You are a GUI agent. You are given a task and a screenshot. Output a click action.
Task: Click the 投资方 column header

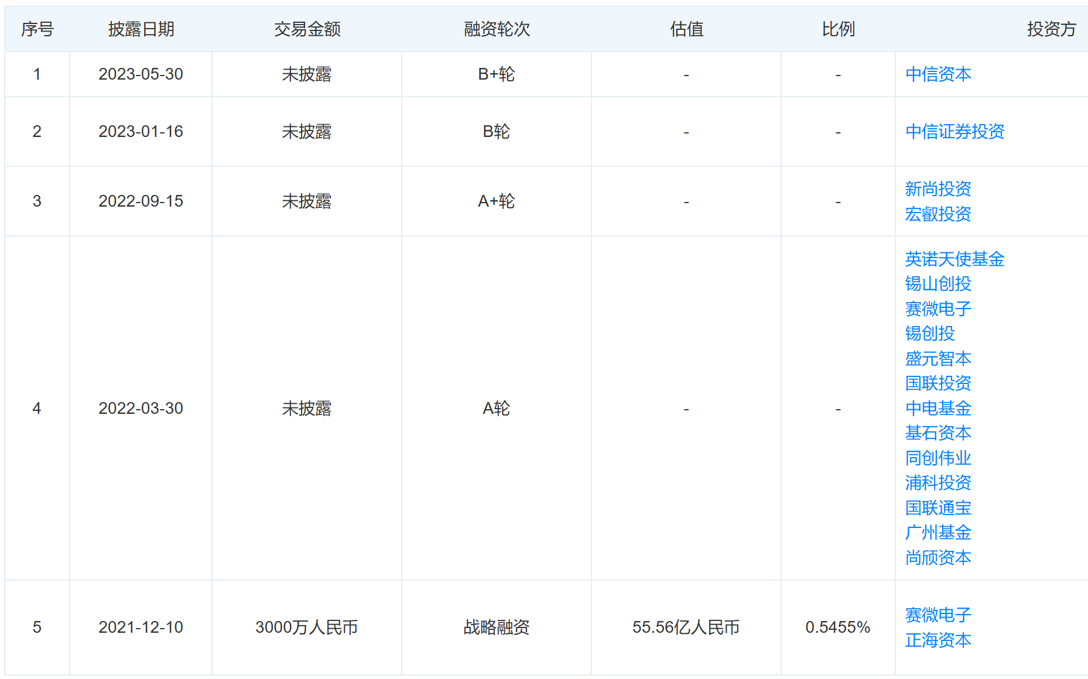(1051, 29)
